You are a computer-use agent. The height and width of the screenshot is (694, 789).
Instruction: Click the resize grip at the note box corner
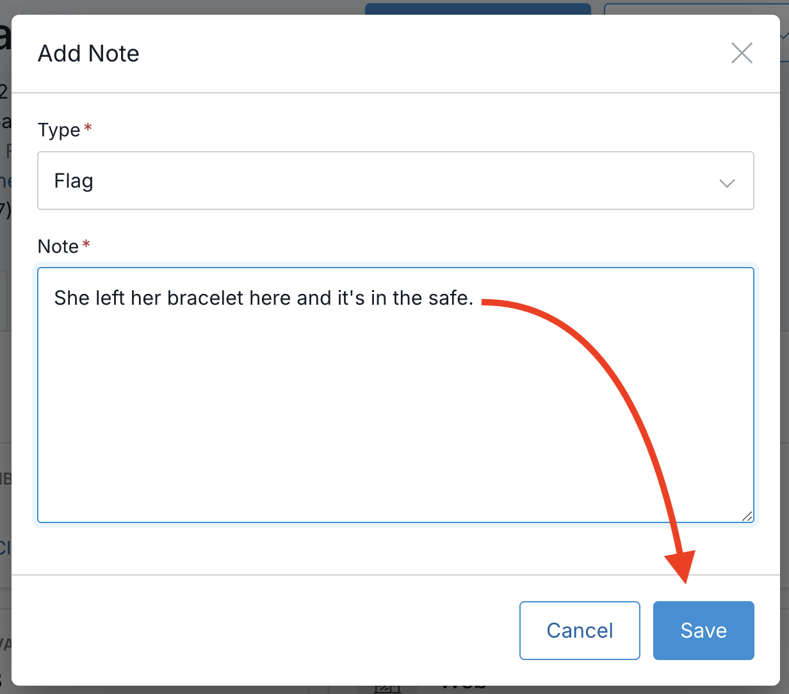coord(748,516)
